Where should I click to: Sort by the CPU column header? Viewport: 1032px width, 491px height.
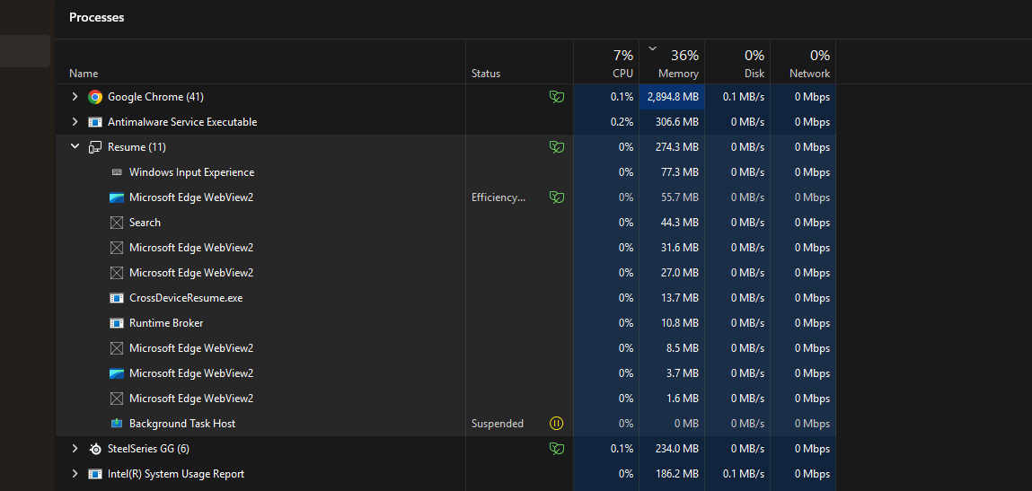point(622,74)
